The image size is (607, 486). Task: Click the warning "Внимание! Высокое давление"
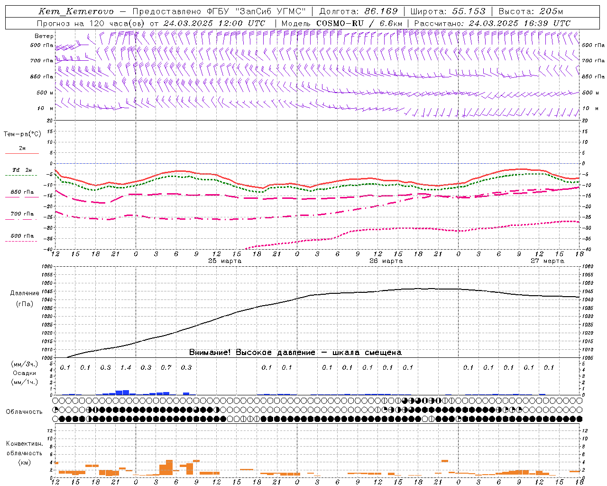[252, 353]
